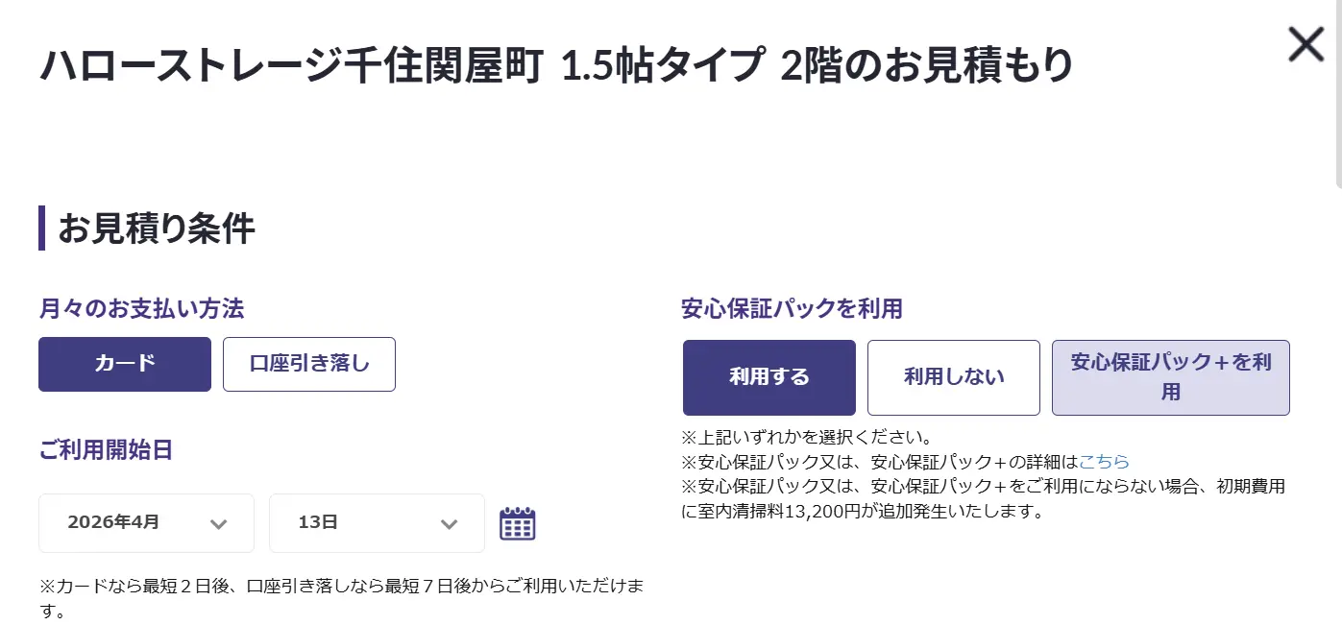The image size is (1342, 625).
Task: Close the estimate dialog with the X
Action: tap(1305, 45)
